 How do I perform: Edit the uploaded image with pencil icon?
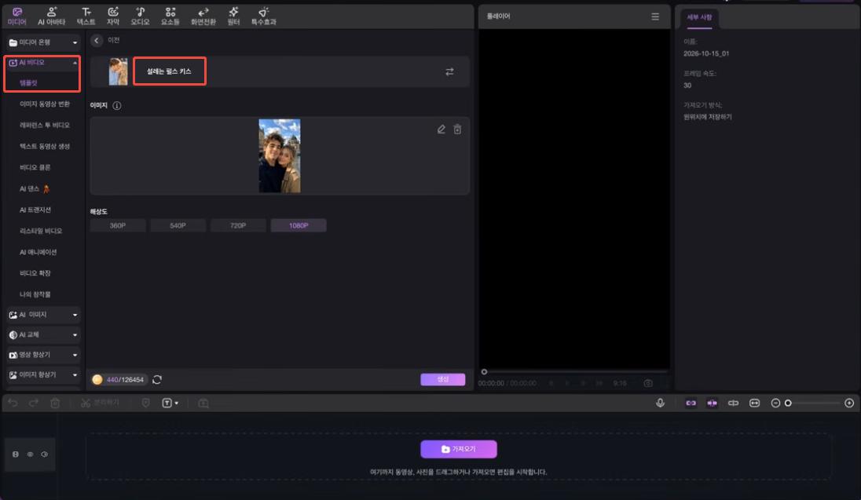441,130
